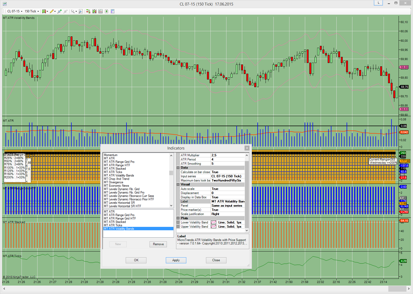Click the zoom in magnifier icon
This screenshot has width=413, height=294.
click(60, 11)
